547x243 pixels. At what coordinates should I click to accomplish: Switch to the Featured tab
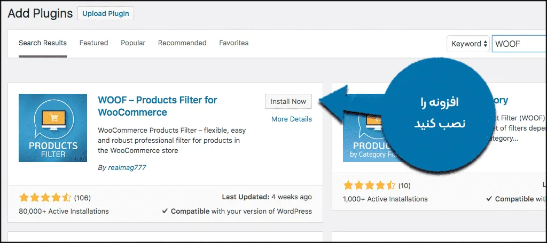(x=93, y=43)
